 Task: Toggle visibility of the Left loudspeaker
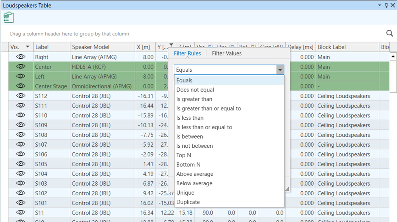pyautogui.click(x=21, y=76)
